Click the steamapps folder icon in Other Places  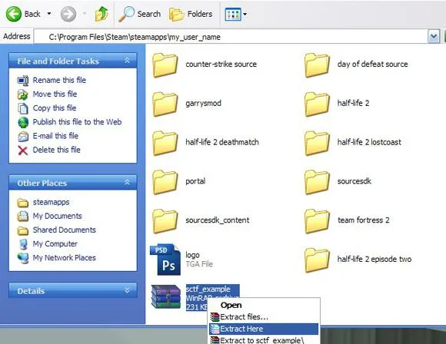(23, 203)
